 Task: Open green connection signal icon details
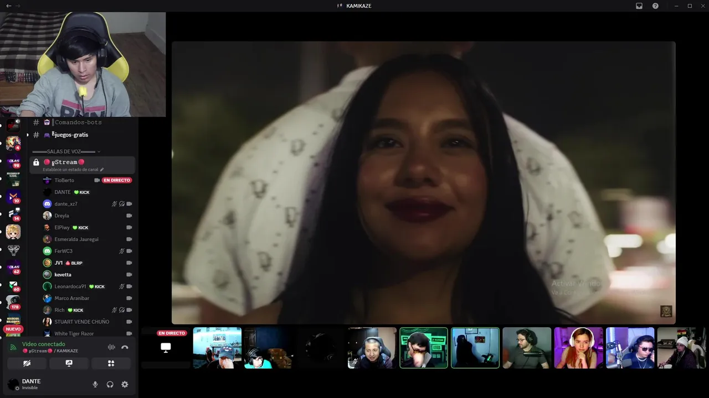click(13, 347)
